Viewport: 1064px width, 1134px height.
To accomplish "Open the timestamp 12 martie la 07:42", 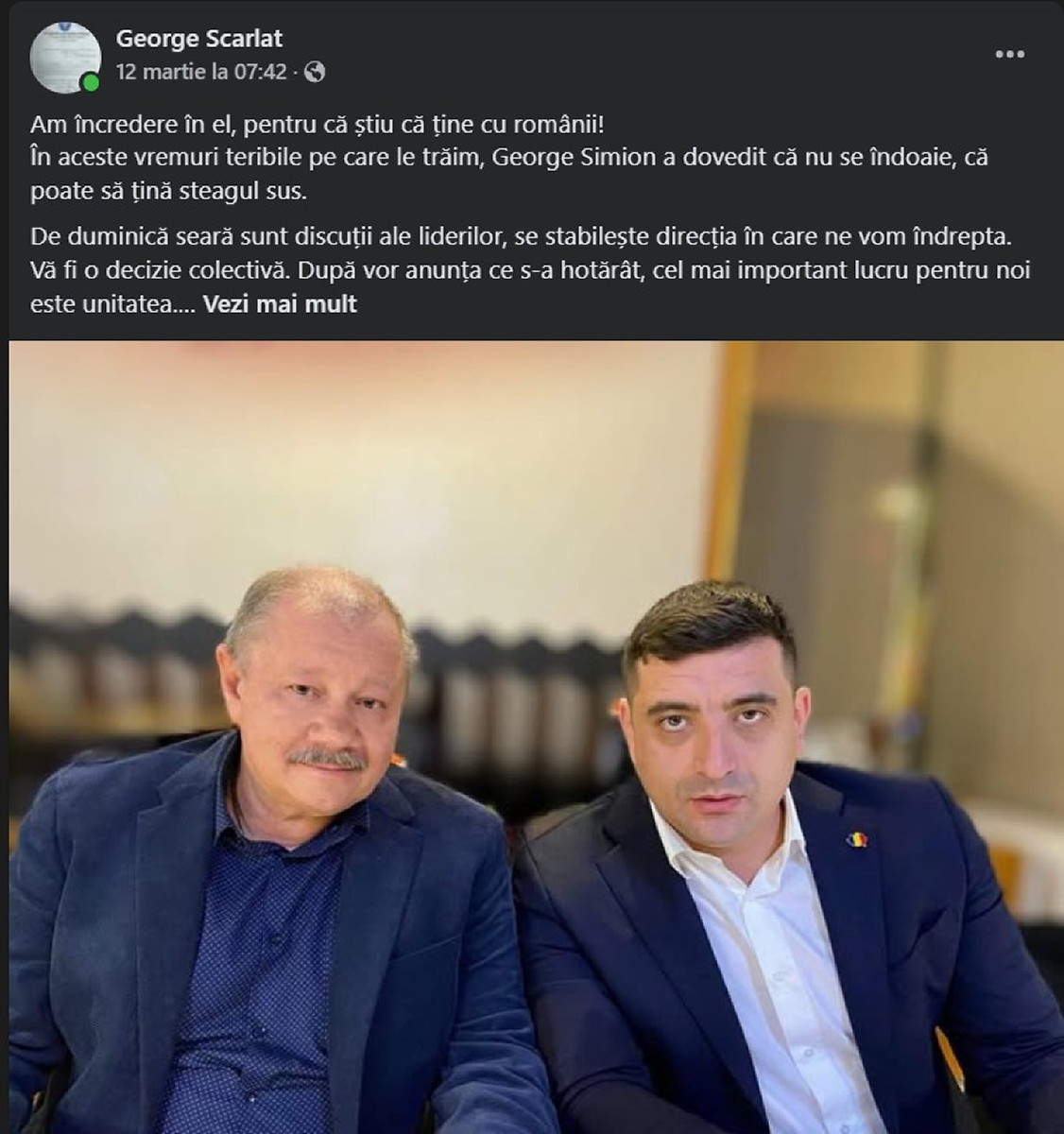I will click(201, 72).
